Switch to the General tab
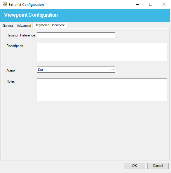This screenshot has width=171, height=173. click(x=8, y=26)
